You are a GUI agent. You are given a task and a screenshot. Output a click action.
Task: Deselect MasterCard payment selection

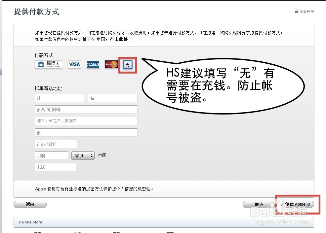pos(111,65)
